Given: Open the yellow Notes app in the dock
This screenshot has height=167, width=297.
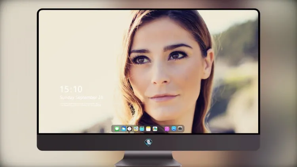Looking at the screenshot, I should [148, 129].
